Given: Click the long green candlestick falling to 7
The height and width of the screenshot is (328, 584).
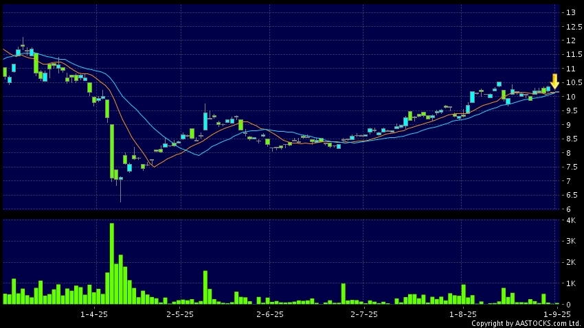Looking at the screenshot, I should 112,152.
